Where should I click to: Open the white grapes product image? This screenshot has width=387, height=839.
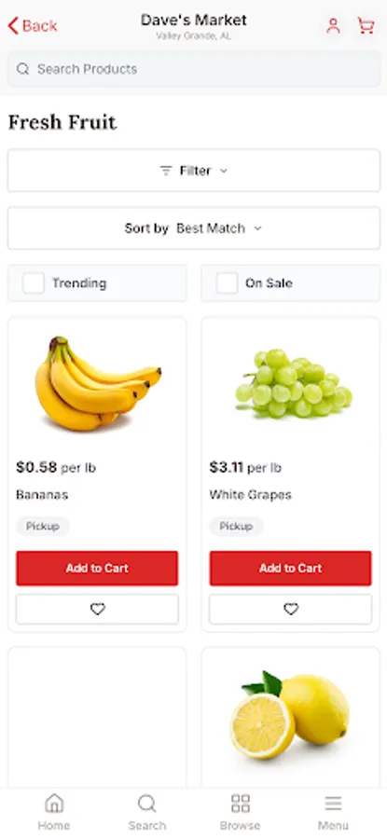click(x=294, y=383)
